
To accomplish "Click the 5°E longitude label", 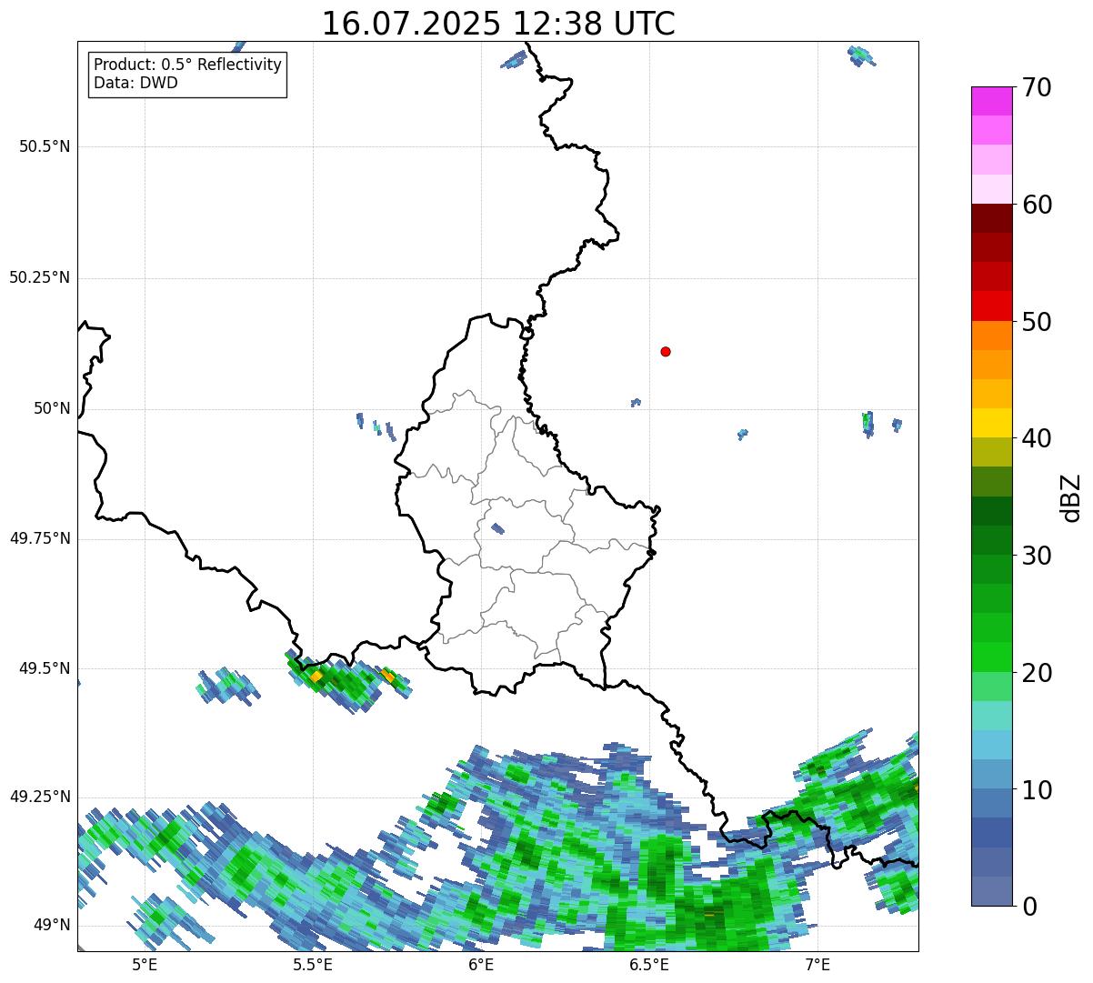I will point(145,965).
